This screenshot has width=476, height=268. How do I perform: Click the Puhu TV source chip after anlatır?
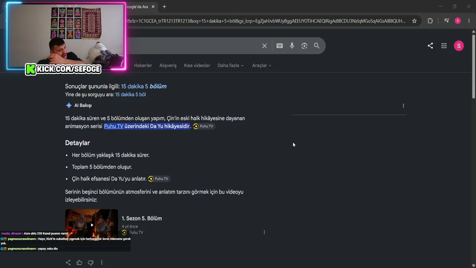159,179
